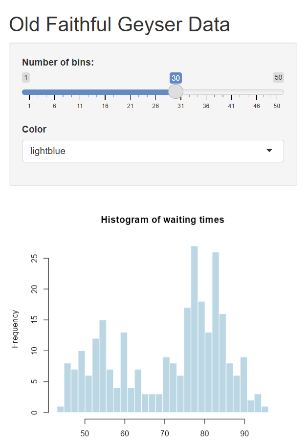Click the blue current-value bubble showing 30
The image size is (308, 445).
pyautogui.click(x=176, y=78)
